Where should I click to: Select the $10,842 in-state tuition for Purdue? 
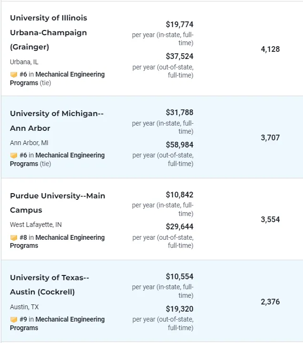coord(179,195)
